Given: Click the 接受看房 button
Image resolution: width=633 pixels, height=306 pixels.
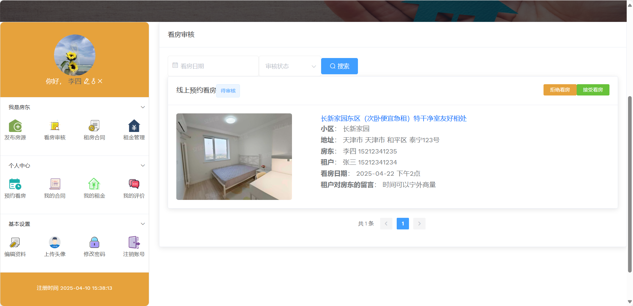Looking at the screenshot, I should (x=593, y=90).
